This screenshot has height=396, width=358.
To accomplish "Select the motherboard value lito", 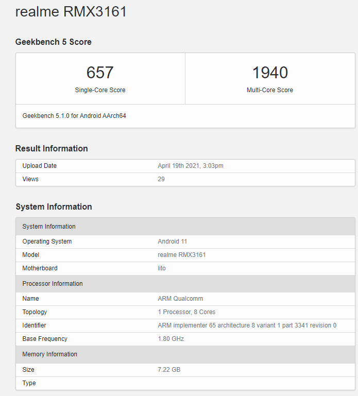I will pyautogui.click(x=162, y=268).
